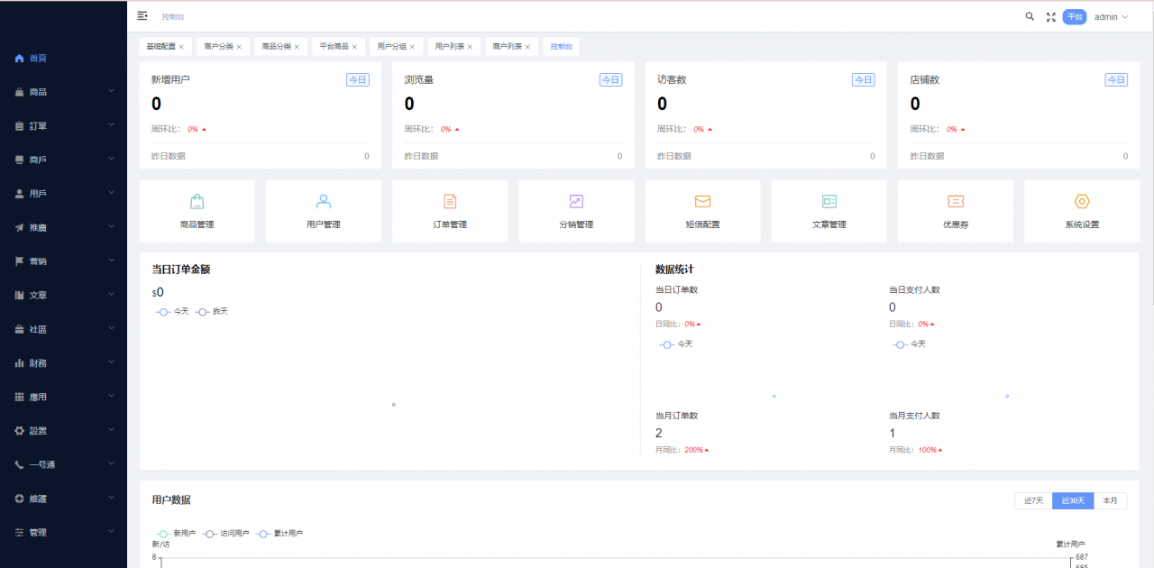
Task: Toggle 累计用户 legend in 用户数据 chart
Action: coord(279,534)
